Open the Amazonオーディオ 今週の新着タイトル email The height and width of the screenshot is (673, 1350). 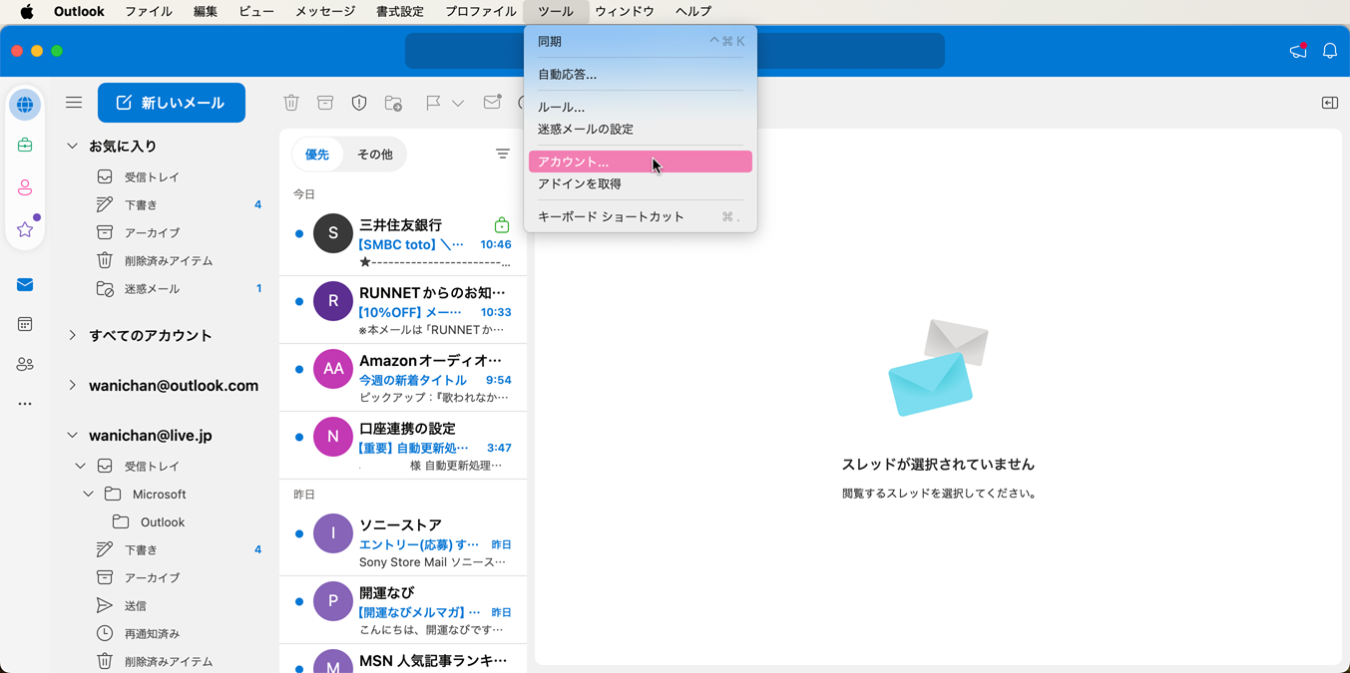click(403, 378)
